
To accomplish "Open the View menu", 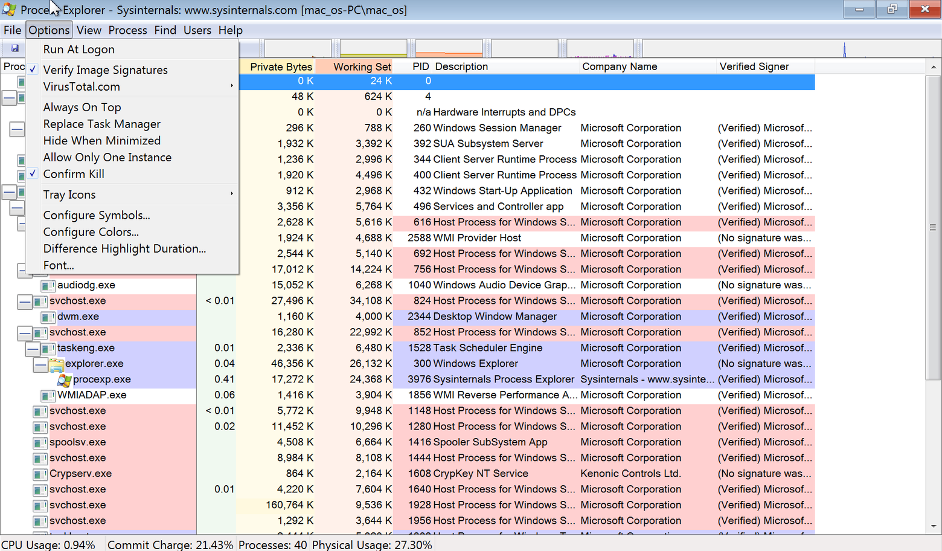I will [89, 30].
